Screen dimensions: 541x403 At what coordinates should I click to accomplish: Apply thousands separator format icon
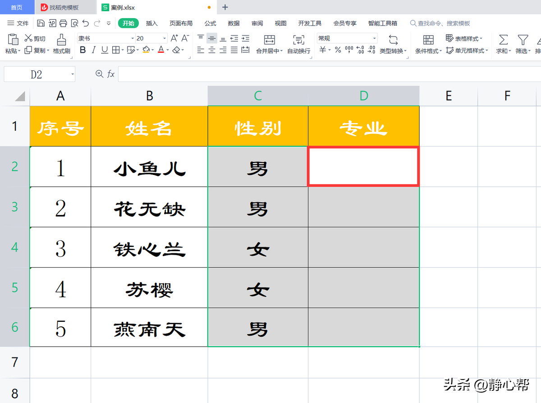click(x=349, y=50)
